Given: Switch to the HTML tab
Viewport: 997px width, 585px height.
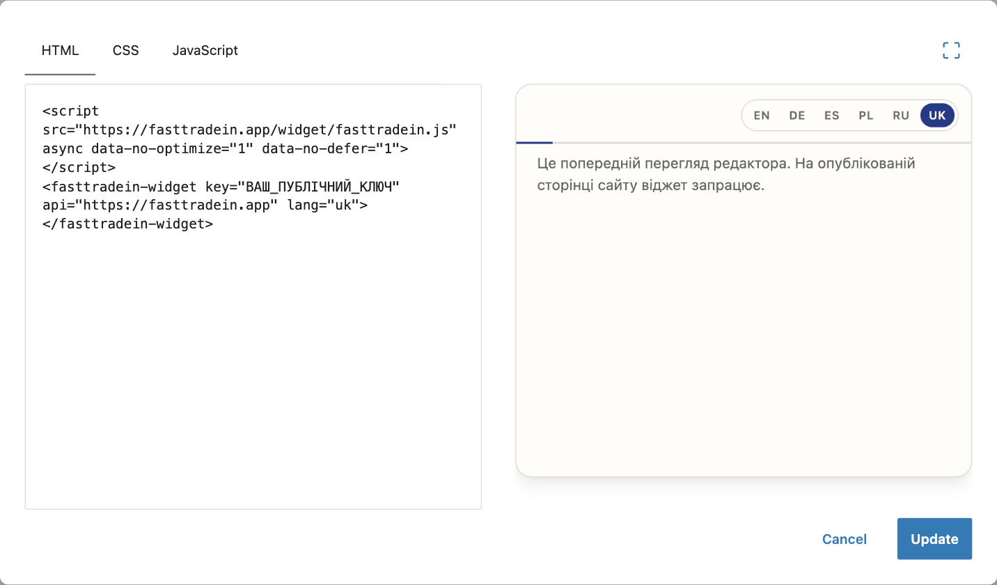Looking at the screenshot, I should click(60, 51).
